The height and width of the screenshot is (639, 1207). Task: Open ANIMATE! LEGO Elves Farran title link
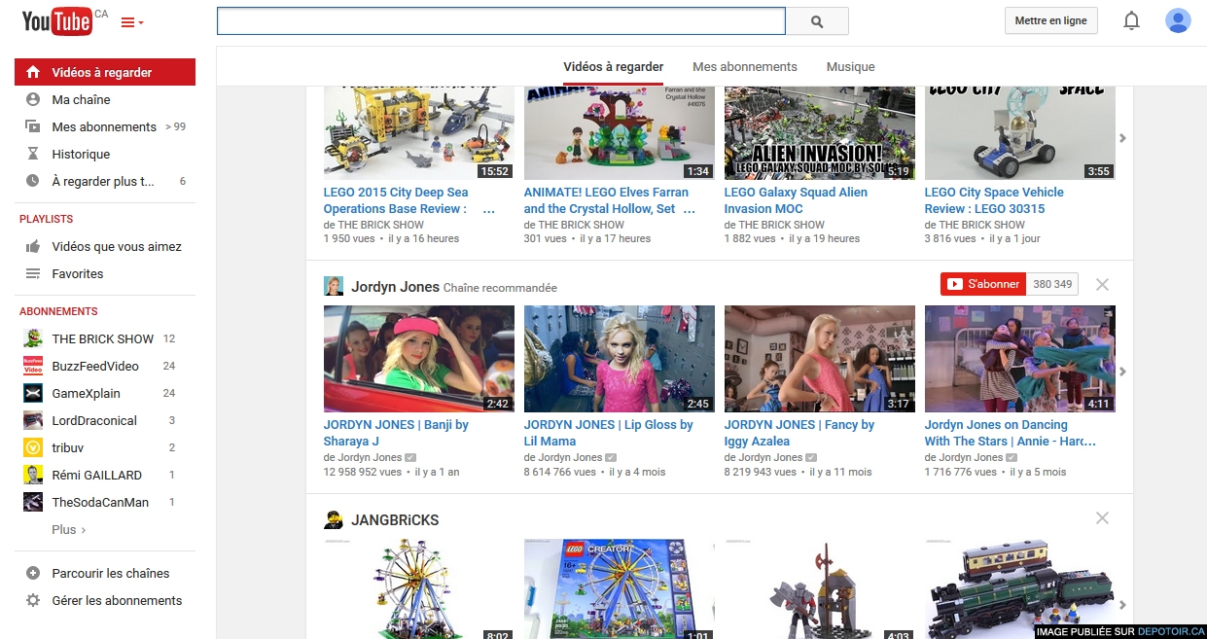610,200
